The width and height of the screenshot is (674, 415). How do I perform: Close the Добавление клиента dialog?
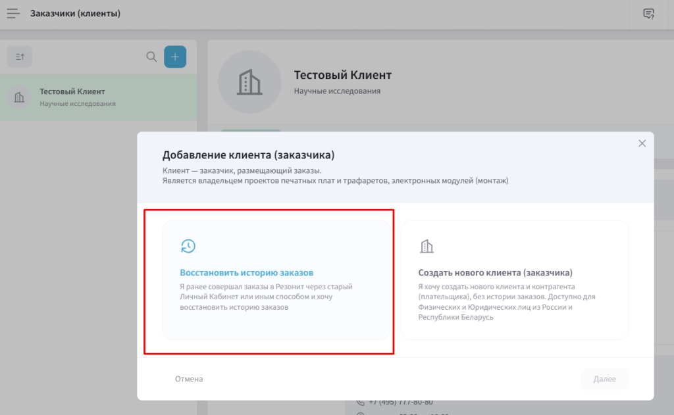point(642,143)
